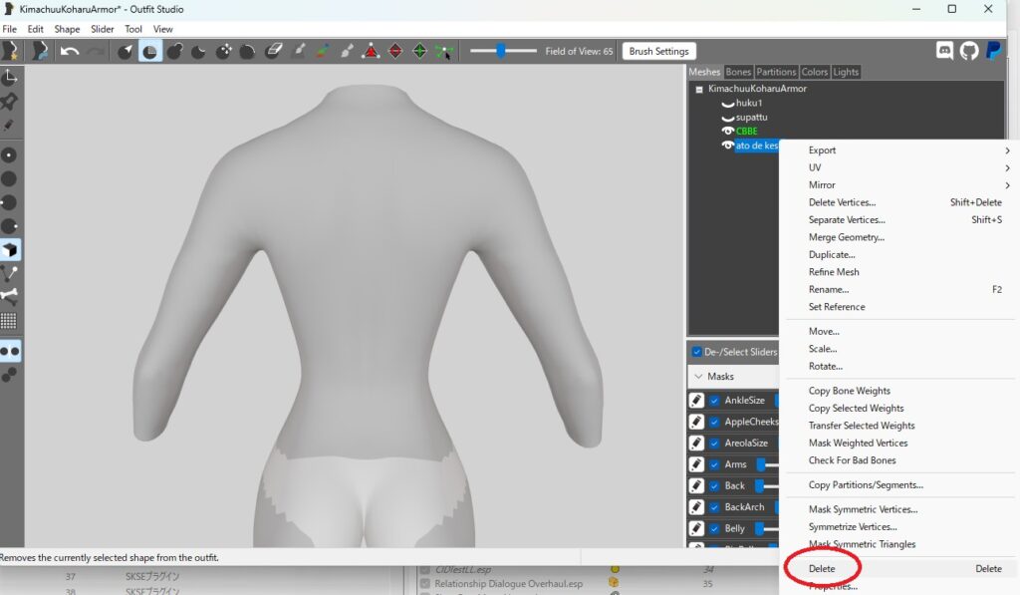Open the Shape menu in menu bar
The width and height of the screenshot is (1020, 595).
pyautogui.click(x=67, y=29)
